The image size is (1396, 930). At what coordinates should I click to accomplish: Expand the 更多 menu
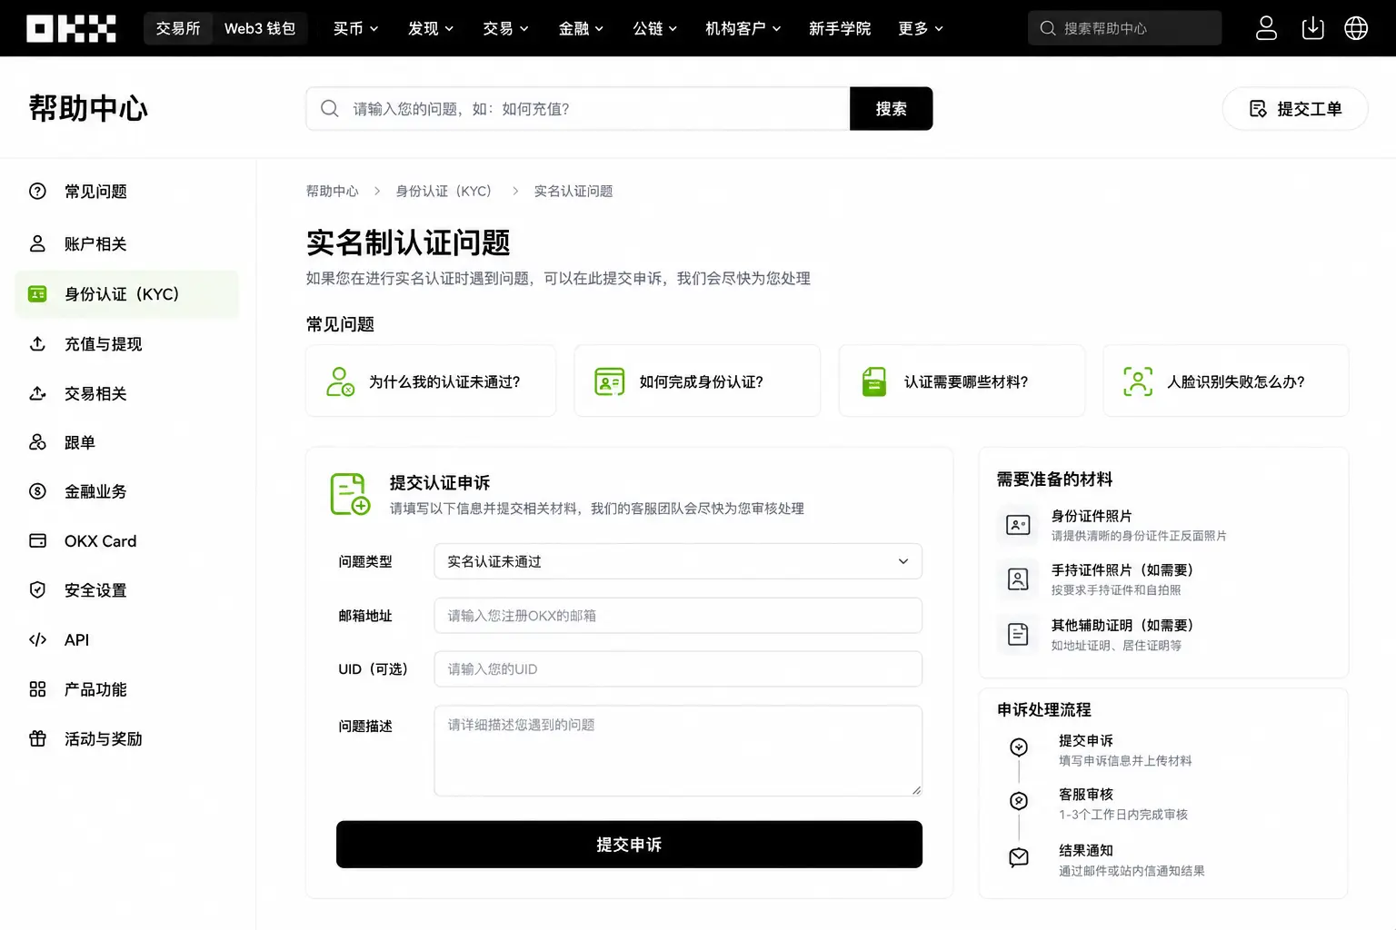[x=921, y=28]
